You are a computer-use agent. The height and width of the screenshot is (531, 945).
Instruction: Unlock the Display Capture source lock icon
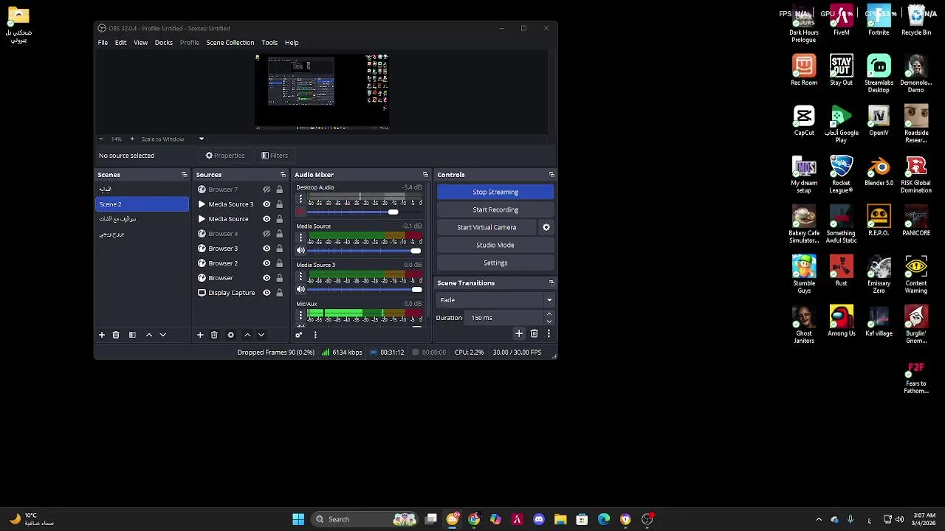tap(279, 293)
